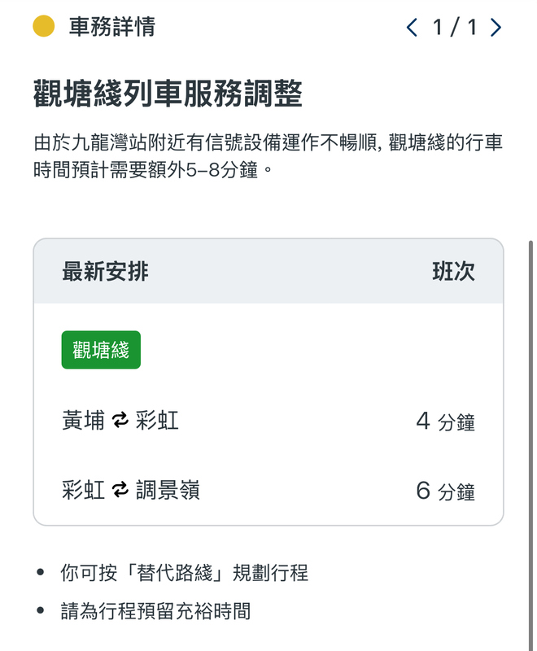Click the 觀塘綫列車服務調整 title
This screenshot has height=651, width=537.
coord(168,94)
